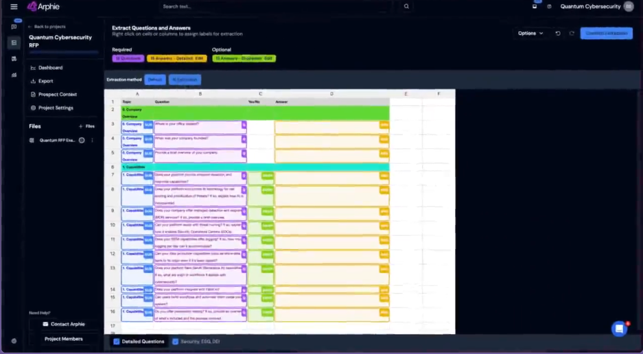Open the analytics rail icon

pyautogui.click(x=14, y=75)
